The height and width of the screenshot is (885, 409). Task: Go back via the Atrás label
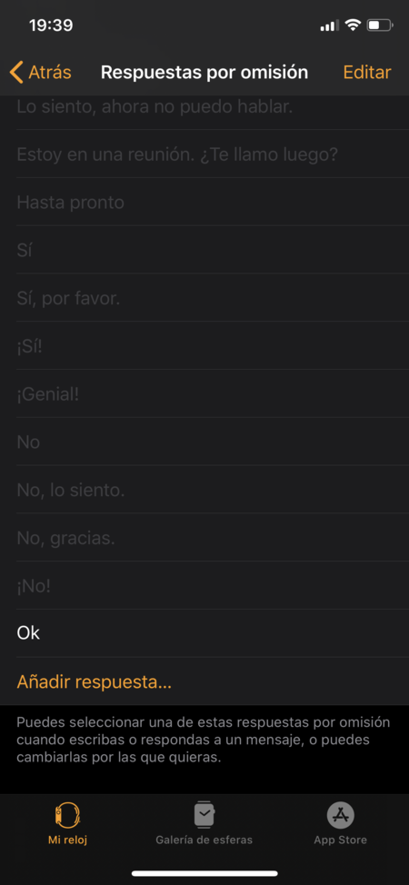(x=50, y=73)
